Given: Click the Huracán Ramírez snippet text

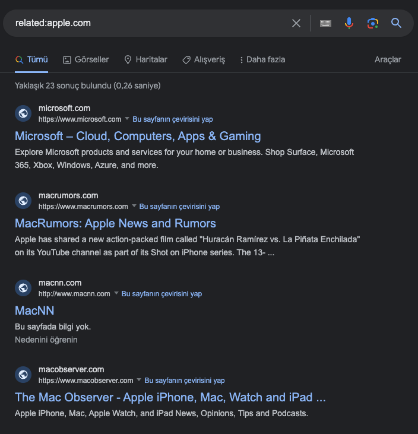Looking at the screenshot, I should pyautogui.click(x=188, y=246).
